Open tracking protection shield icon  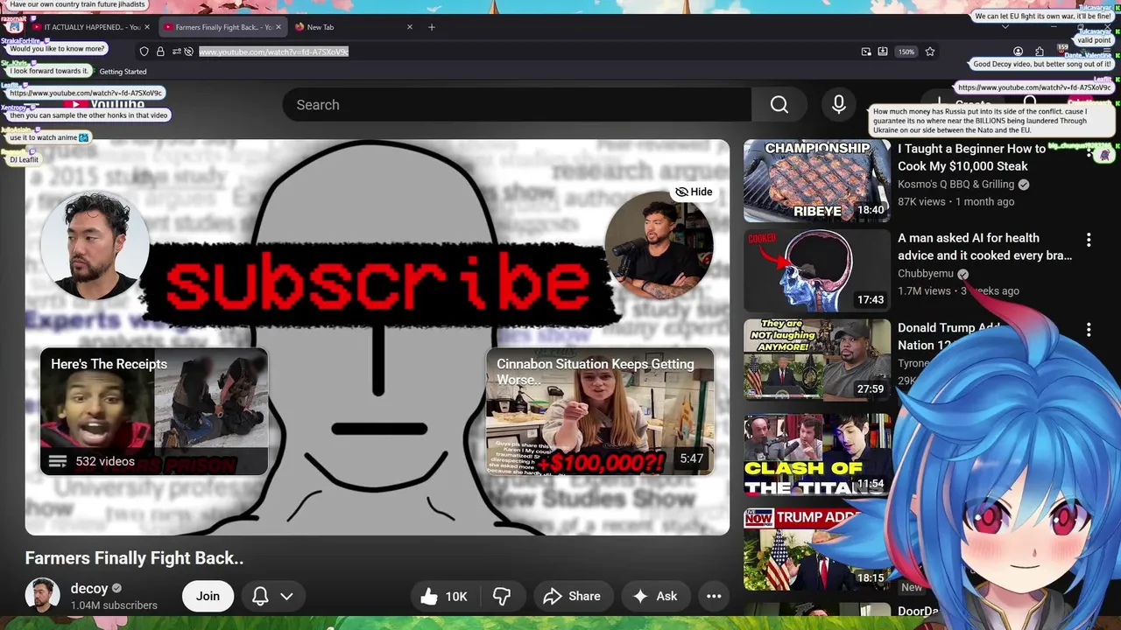[145, 52]
